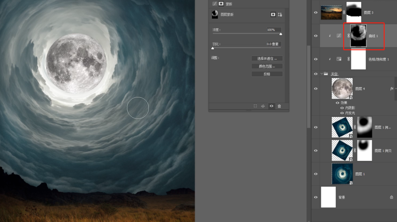Screen dimensions: 397x222
Task: Hide the 图层 3 layer
Action: coord(315,12)
